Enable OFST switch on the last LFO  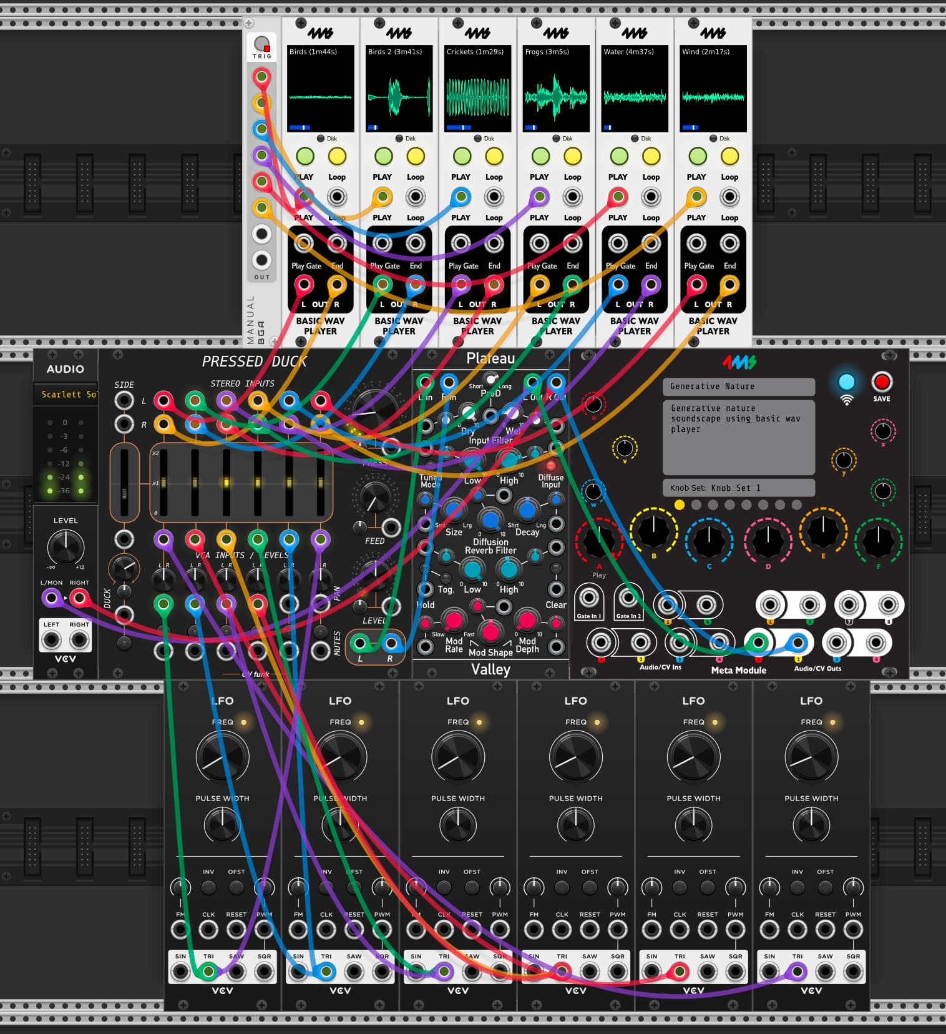tap(825, 887)
